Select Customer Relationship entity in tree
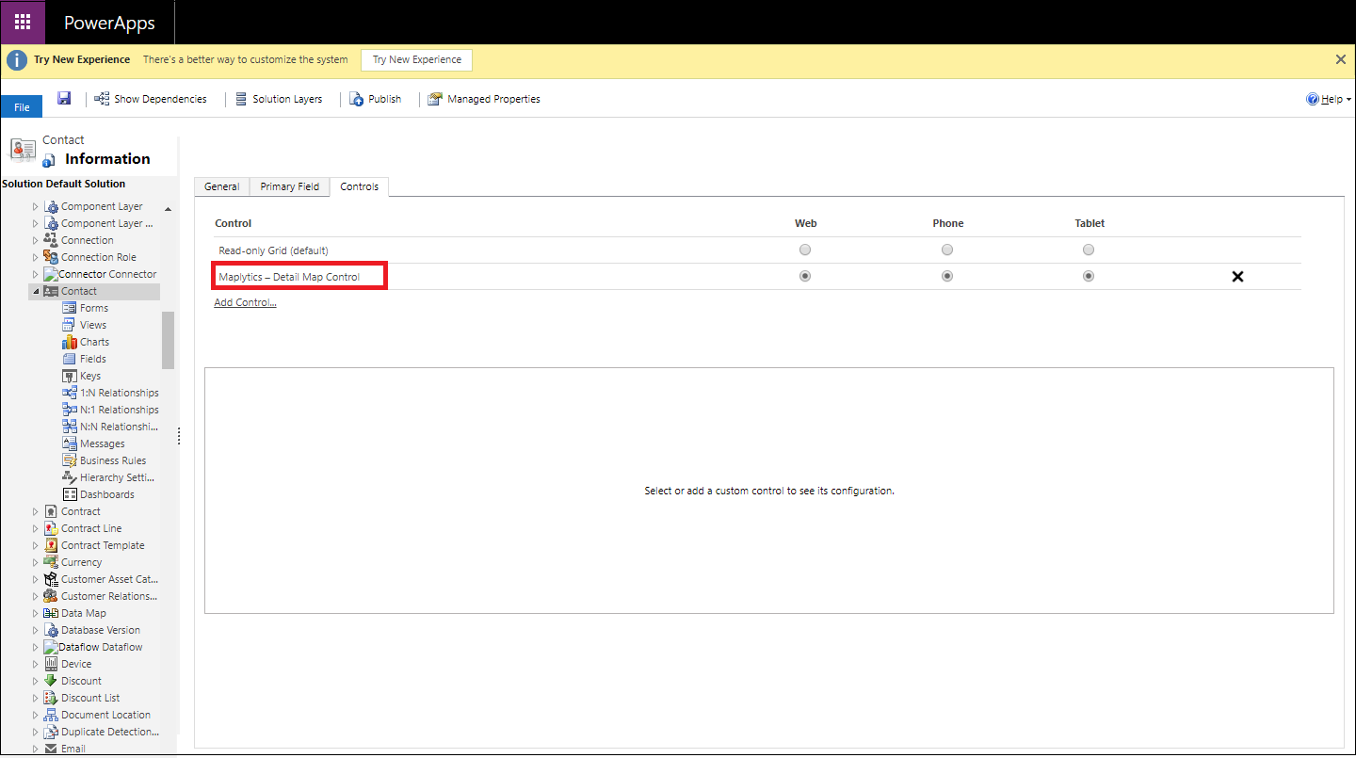Image resolution: width=1356 pixels, height=758 pixels. click(109, 596)
